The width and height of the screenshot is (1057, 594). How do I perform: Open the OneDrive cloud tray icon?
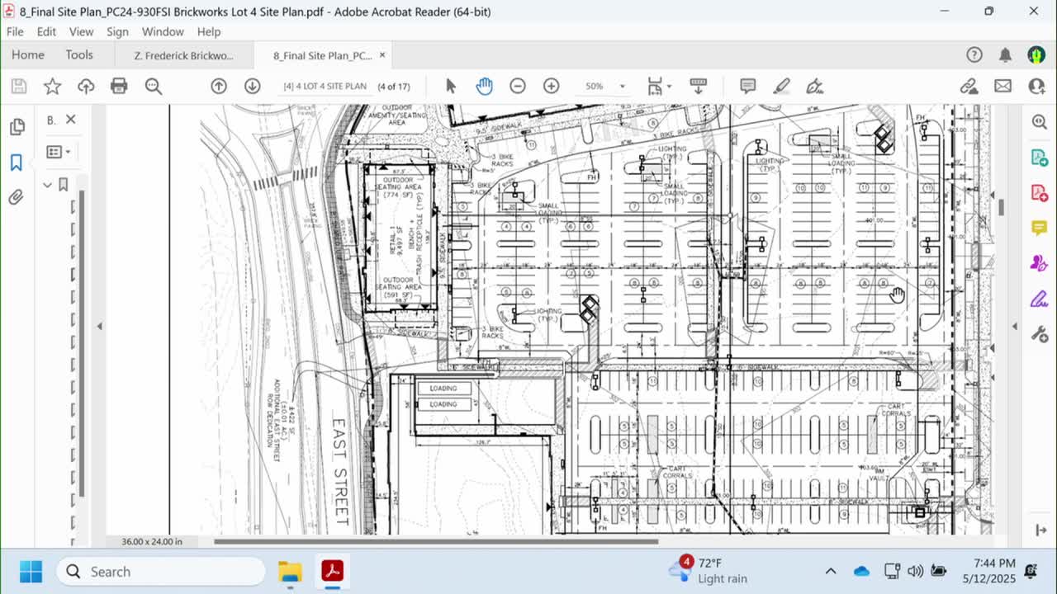[x=861, y=571]
